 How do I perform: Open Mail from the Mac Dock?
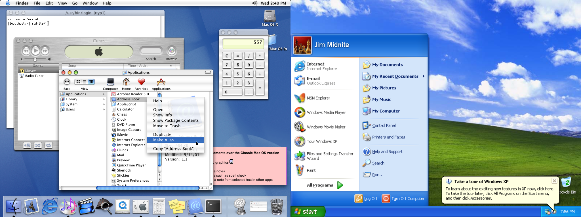(31, 206)
